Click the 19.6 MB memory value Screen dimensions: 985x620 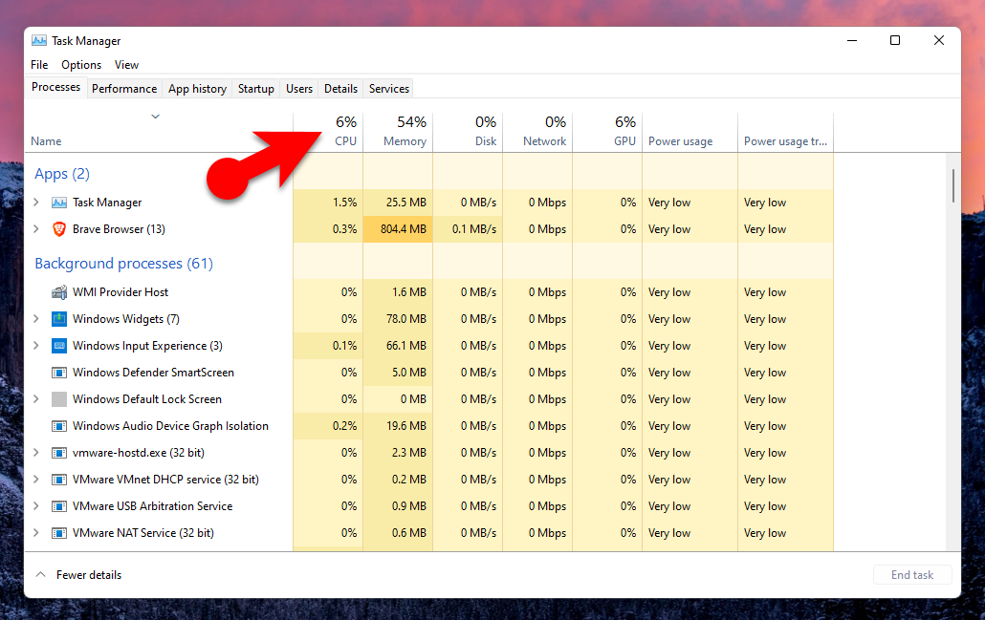[405, 426]
